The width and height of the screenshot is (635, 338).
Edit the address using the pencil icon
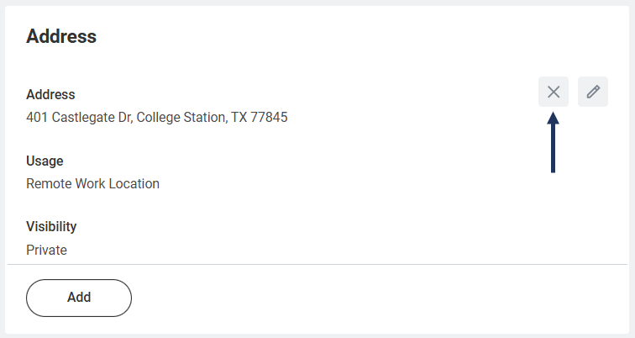tap(593, 92)
